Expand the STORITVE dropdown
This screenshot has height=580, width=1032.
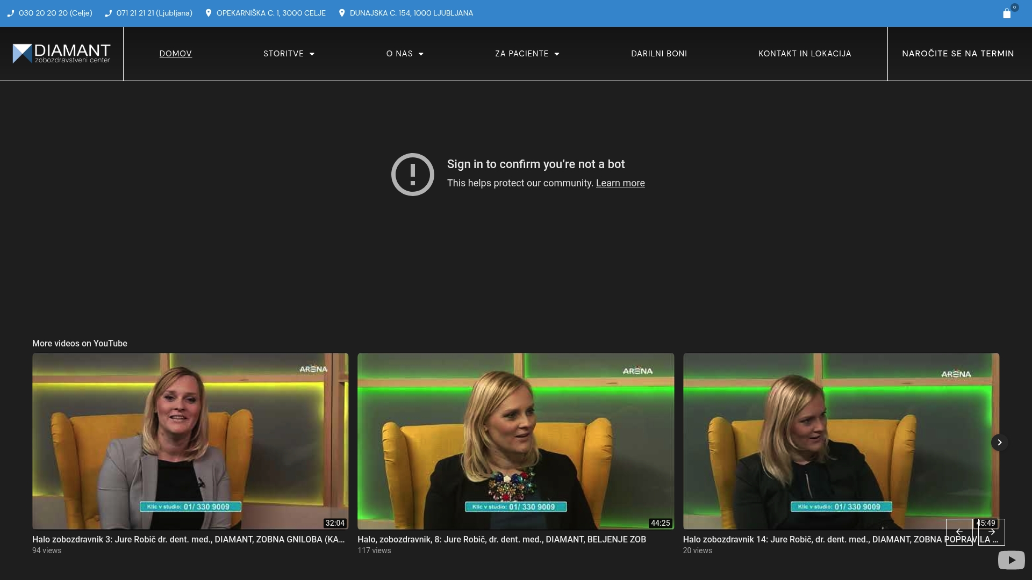tap(289, 54)
